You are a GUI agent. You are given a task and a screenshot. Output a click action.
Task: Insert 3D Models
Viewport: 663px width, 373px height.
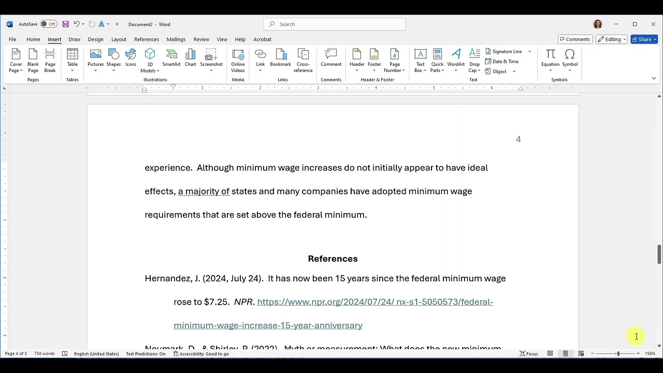point(150,61)
